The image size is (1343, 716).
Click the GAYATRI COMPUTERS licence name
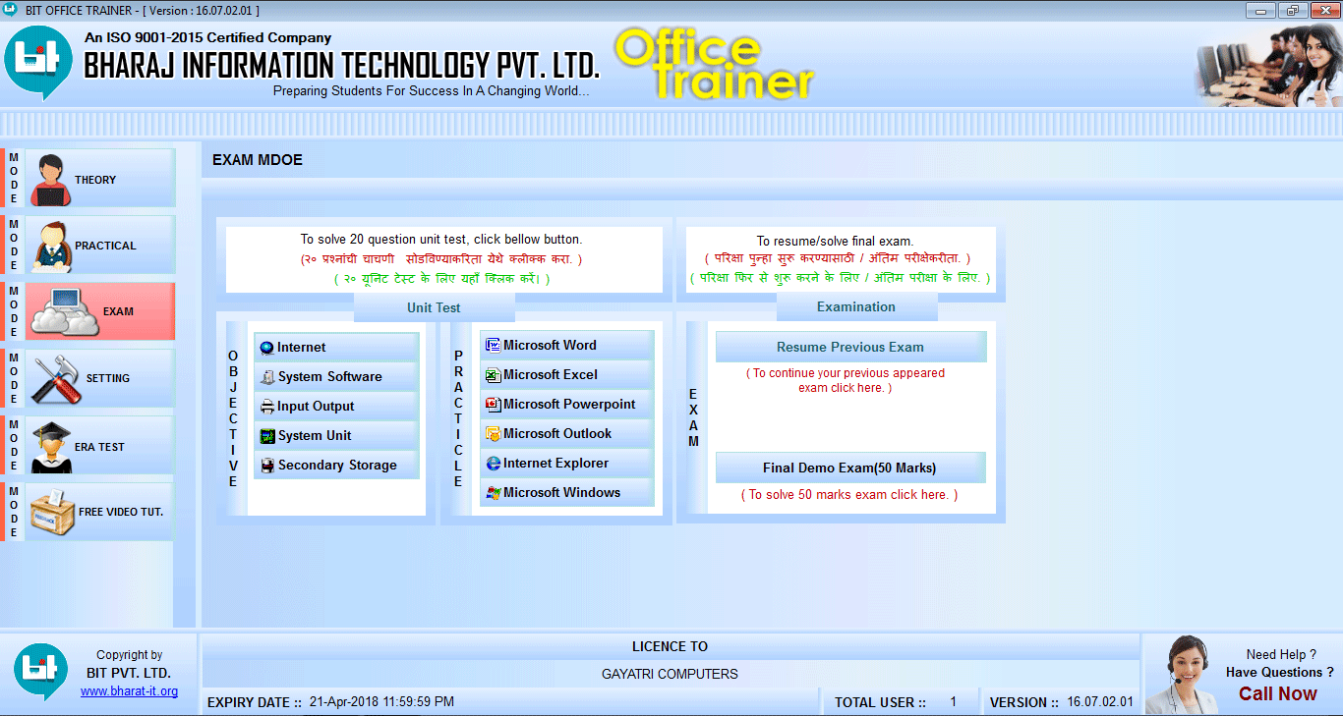point(670,674)
